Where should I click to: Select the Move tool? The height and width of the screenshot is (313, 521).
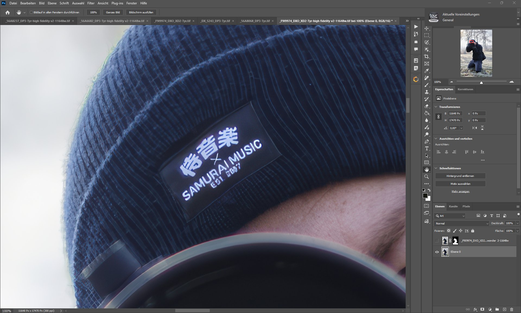[x=427, y=29]
